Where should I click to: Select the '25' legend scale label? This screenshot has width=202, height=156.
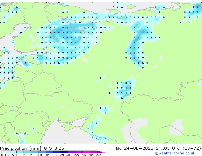[x=62, y=155]
